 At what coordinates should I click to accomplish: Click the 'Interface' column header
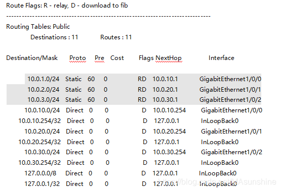(x=221, y=58)
